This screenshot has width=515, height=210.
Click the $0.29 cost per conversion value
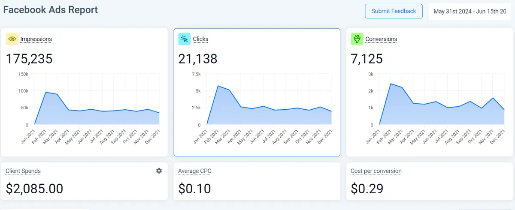pos(367,188)
